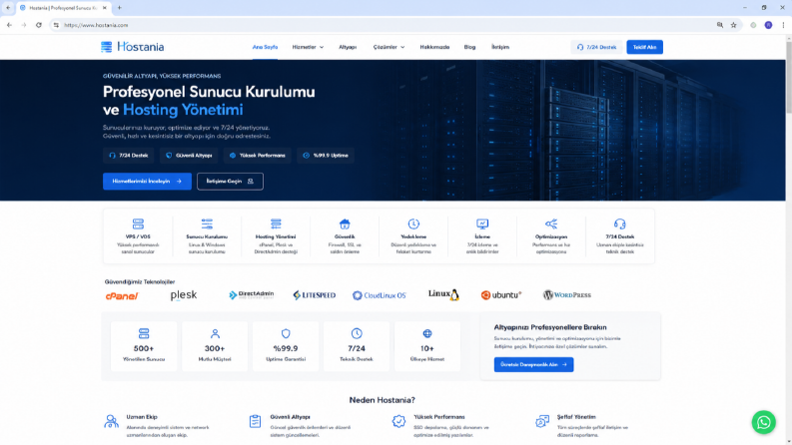The height and width of the screenshot is (445, 792).
Task: Click the 500+ Yönetilen Sunucu stat icon
Action: [144, 333]
